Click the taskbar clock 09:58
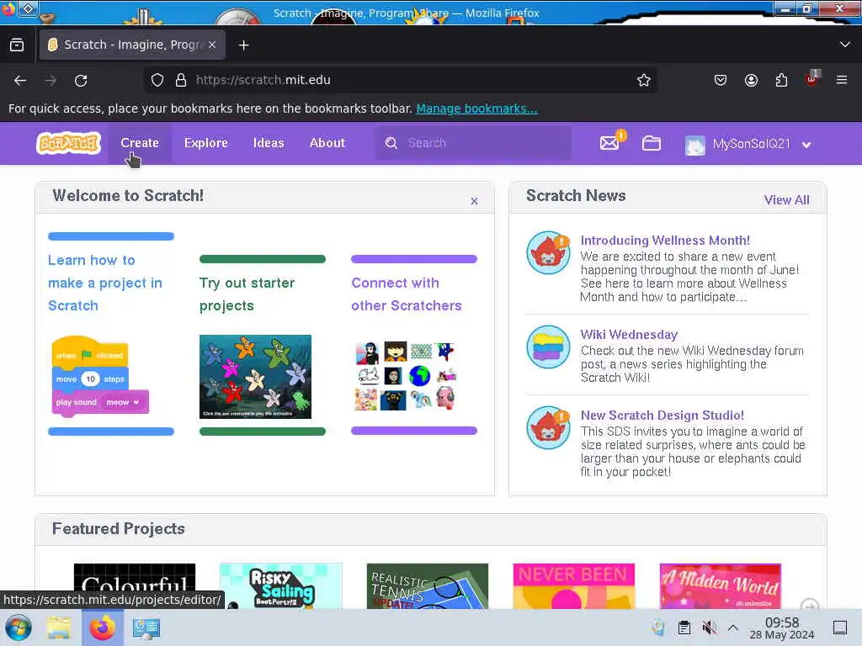 (x=782, y=627)
